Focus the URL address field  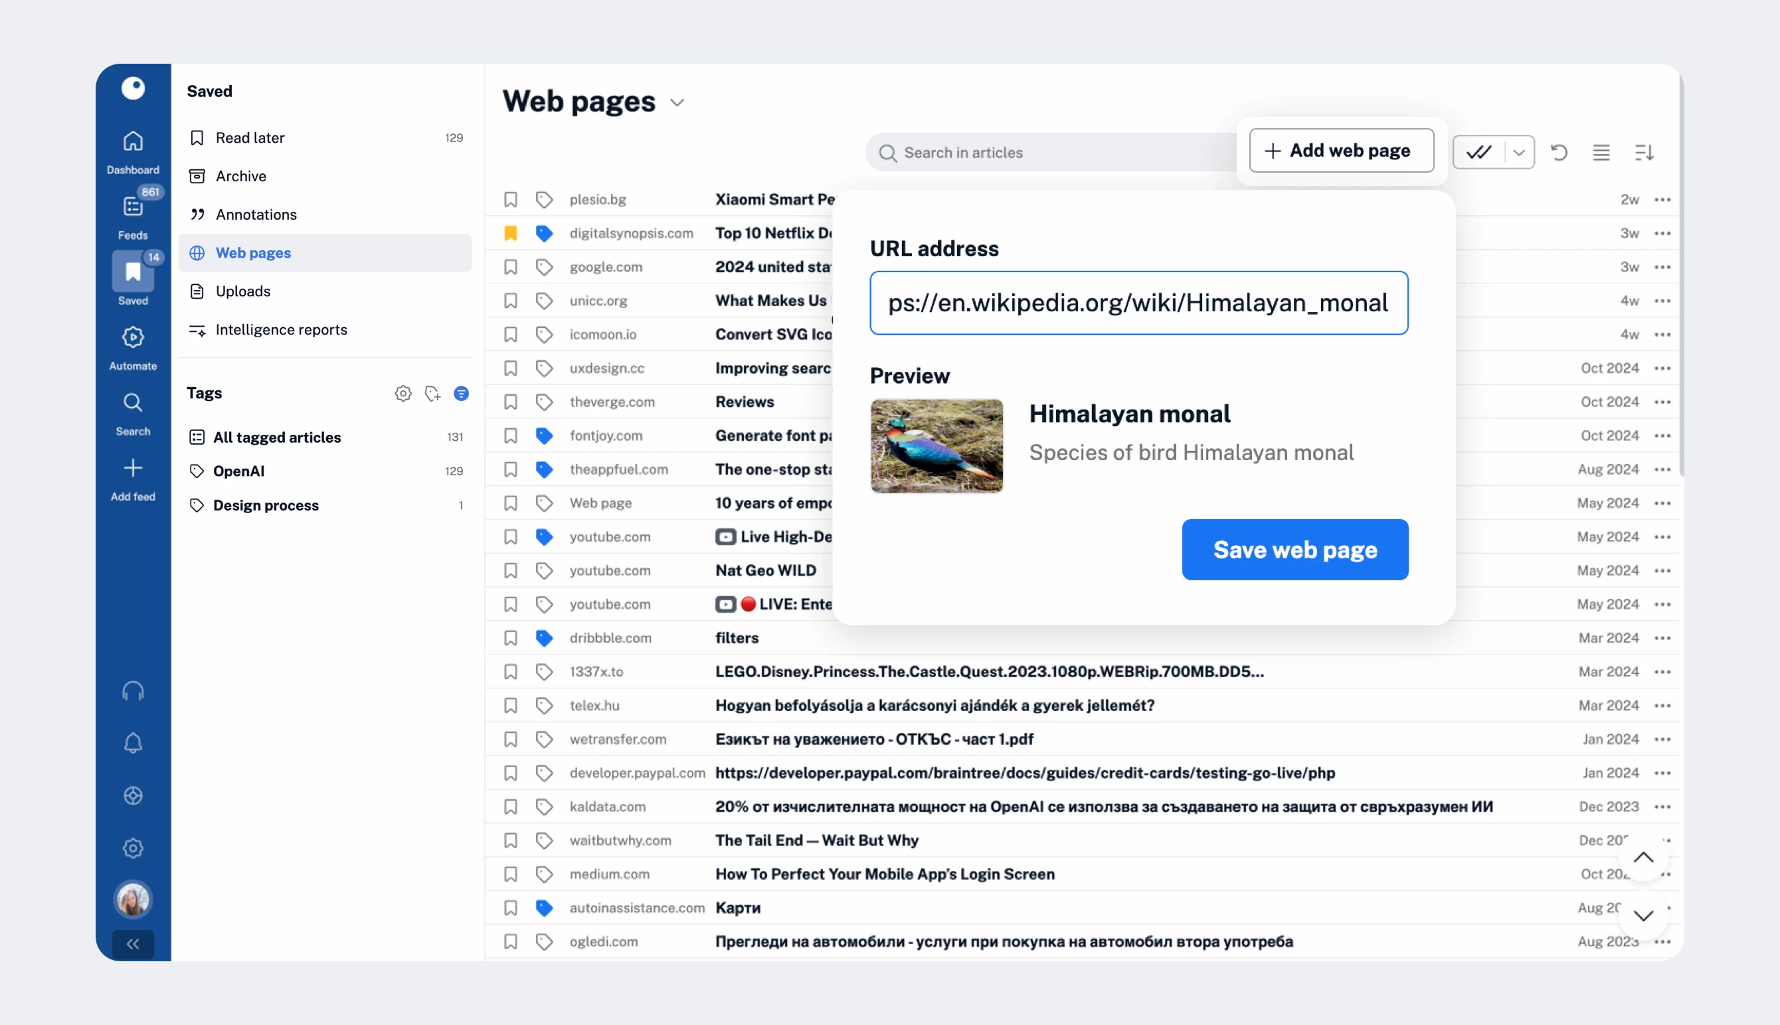pos(1138,303)
